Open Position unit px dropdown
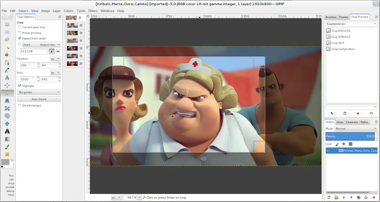 [x=56, y=59]
